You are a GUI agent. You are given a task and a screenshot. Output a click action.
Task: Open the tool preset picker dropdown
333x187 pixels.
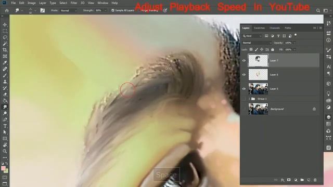click(22, 10)
